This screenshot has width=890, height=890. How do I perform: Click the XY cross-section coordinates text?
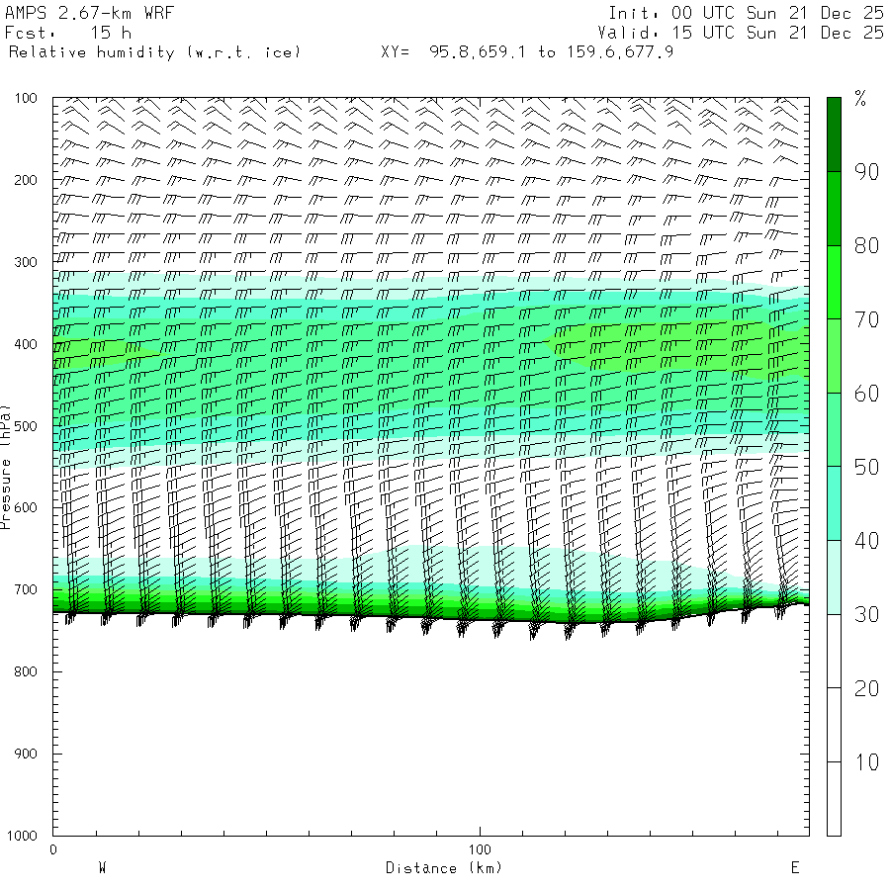pos(526,51)
